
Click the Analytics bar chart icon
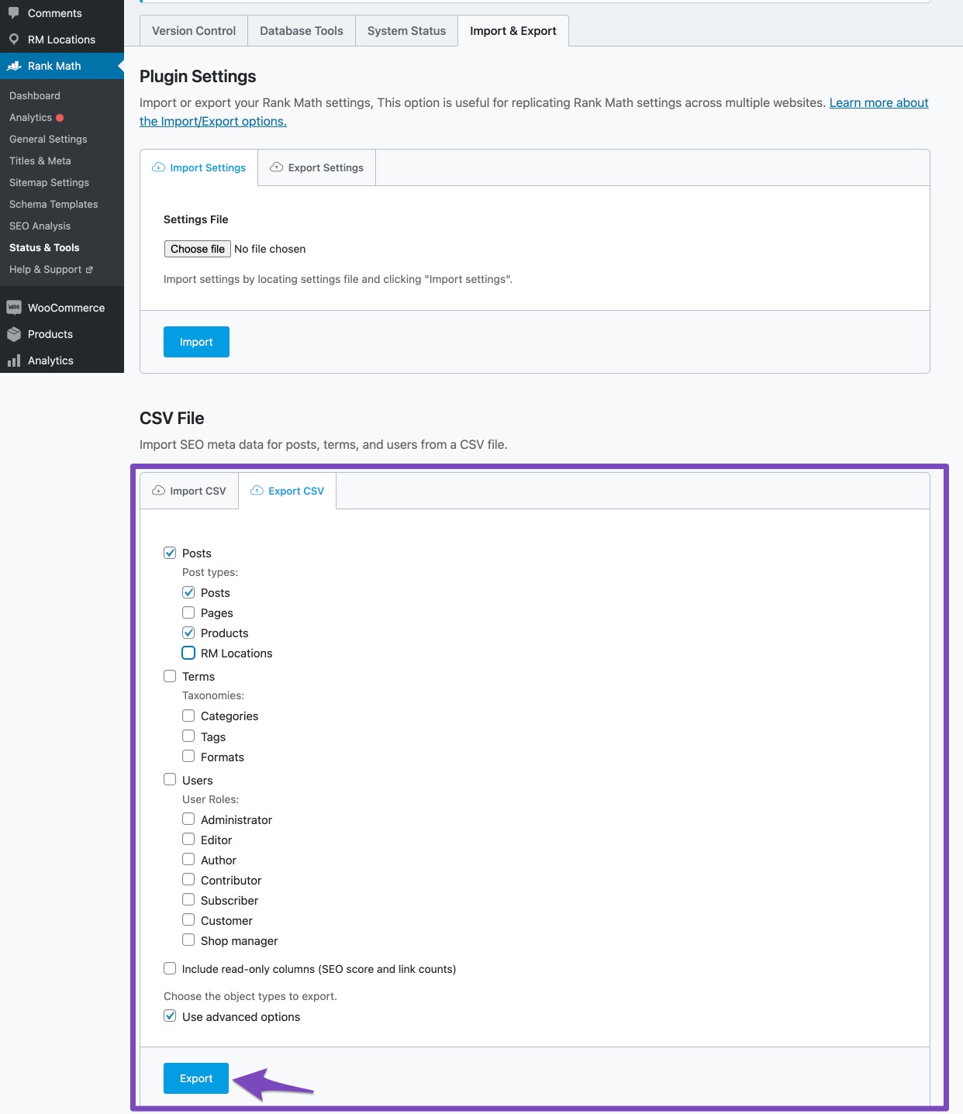14,360
